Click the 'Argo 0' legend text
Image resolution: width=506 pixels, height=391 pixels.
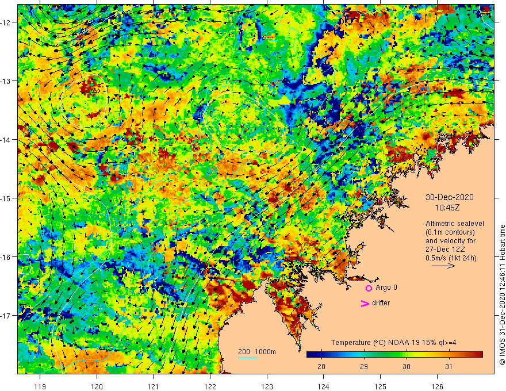(x=386, y=287)
